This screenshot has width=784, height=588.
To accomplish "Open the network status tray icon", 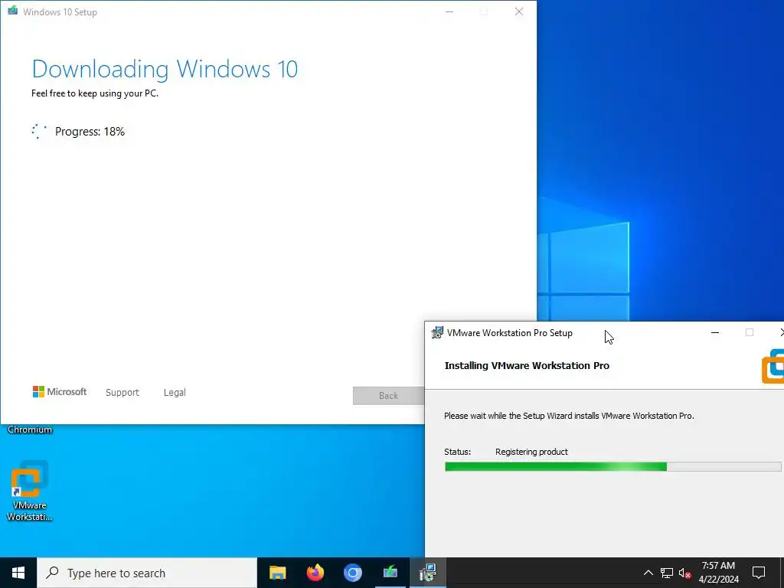I will (x=667, y=573).
